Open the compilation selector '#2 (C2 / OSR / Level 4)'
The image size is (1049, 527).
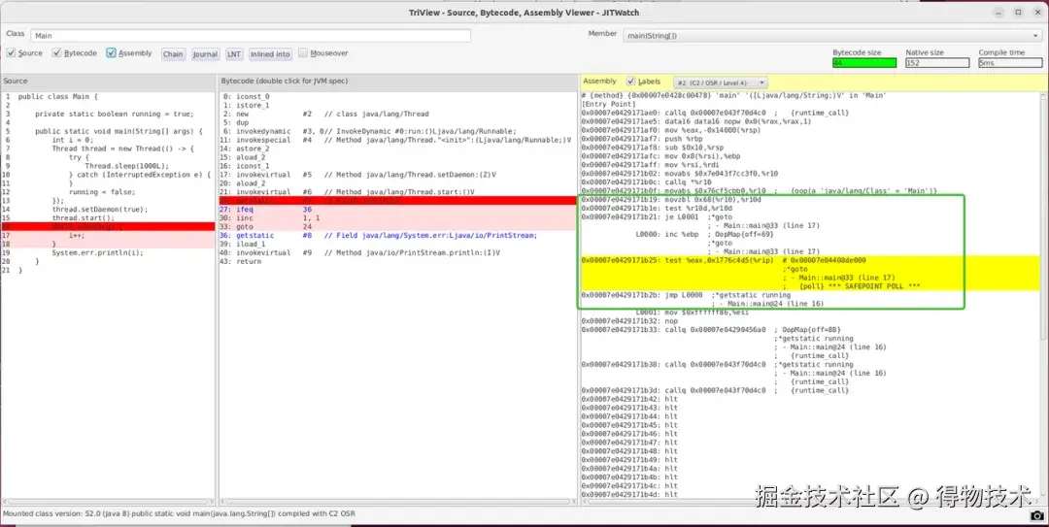pyautogui.click(x=721, y=82)
